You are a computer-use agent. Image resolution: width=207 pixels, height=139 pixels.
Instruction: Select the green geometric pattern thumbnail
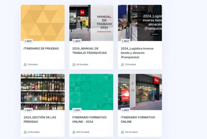pos(91,92)
